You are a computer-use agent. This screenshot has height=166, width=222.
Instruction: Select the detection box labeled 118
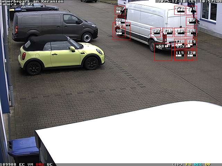(x=191, y=32)
